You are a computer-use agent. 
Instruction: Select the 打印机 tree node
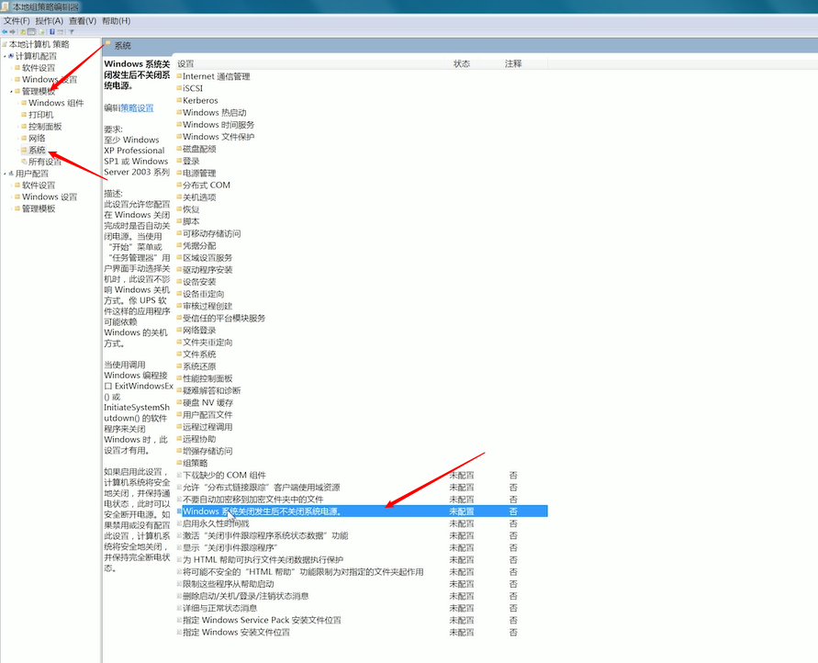[40, 114]
